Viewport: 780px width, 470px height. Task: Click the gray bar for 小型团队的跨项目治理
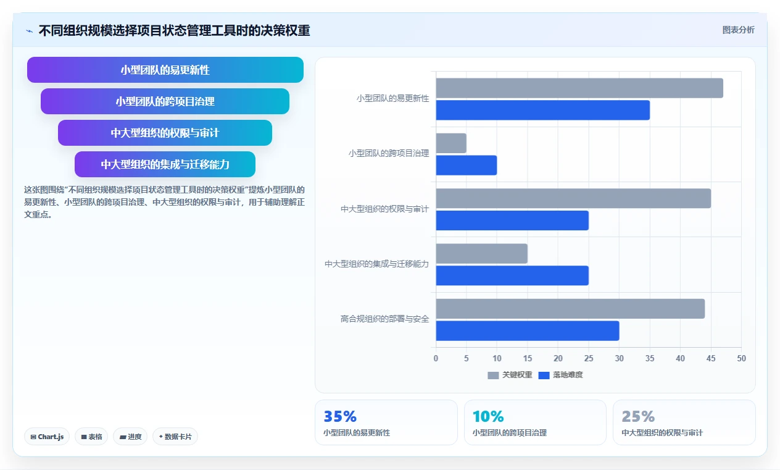(x=451, y=143)
